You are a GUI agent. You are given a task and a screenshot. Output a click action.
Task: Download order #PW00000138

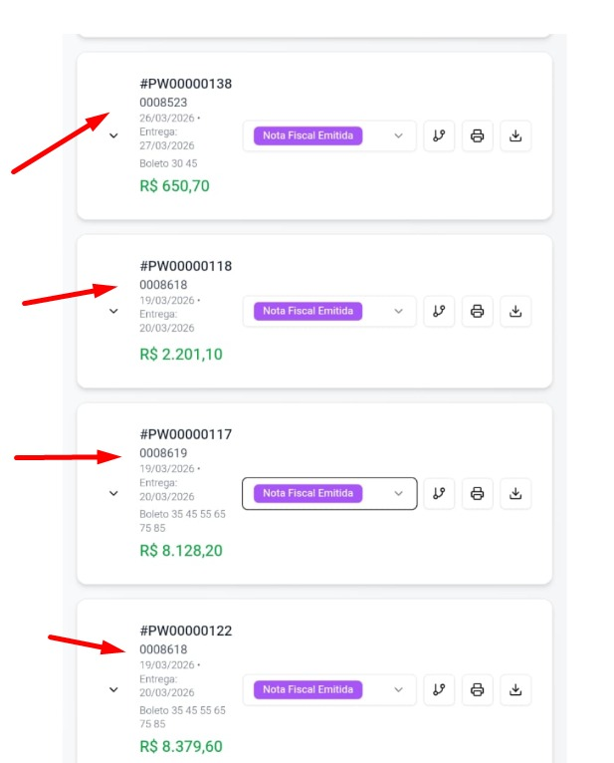[x=515, y=136]
